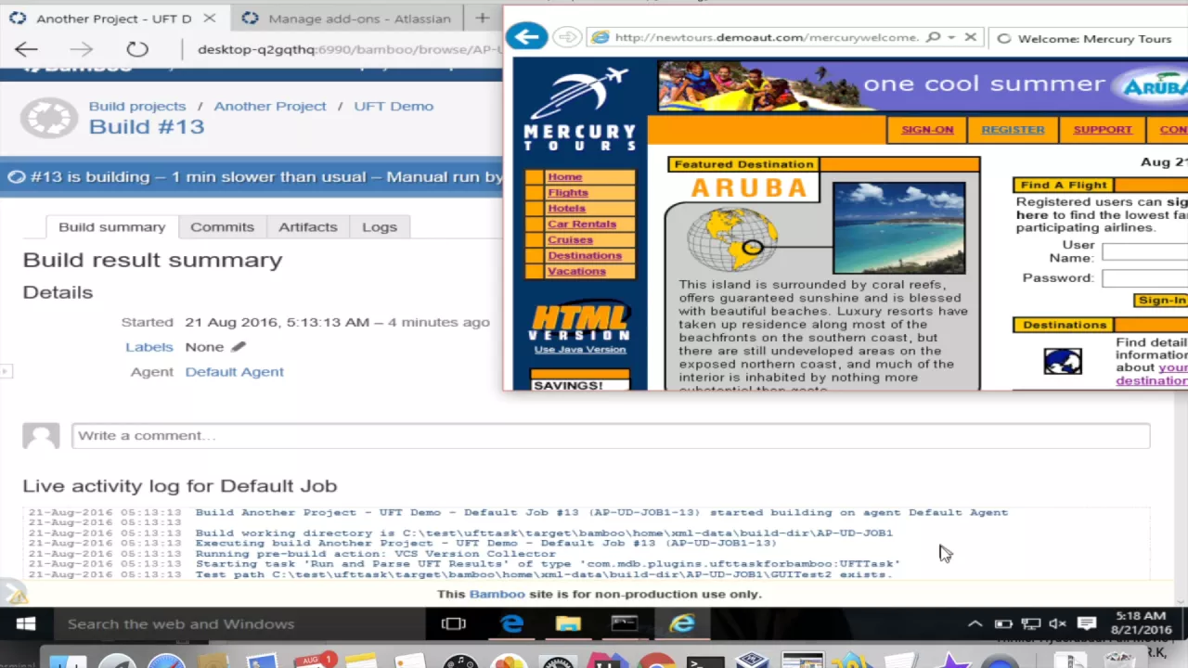Click the Bamboo address bar URL
The image size is (1188, 668).
click(348, 49)
